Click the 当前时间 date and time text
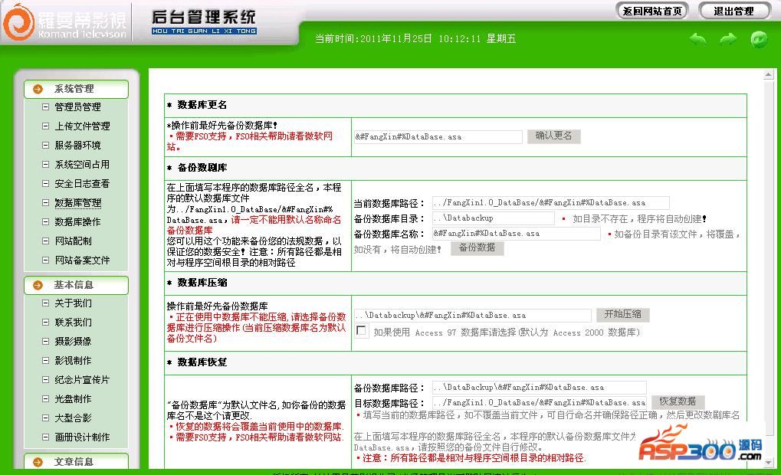 click(x=415, y=39)
